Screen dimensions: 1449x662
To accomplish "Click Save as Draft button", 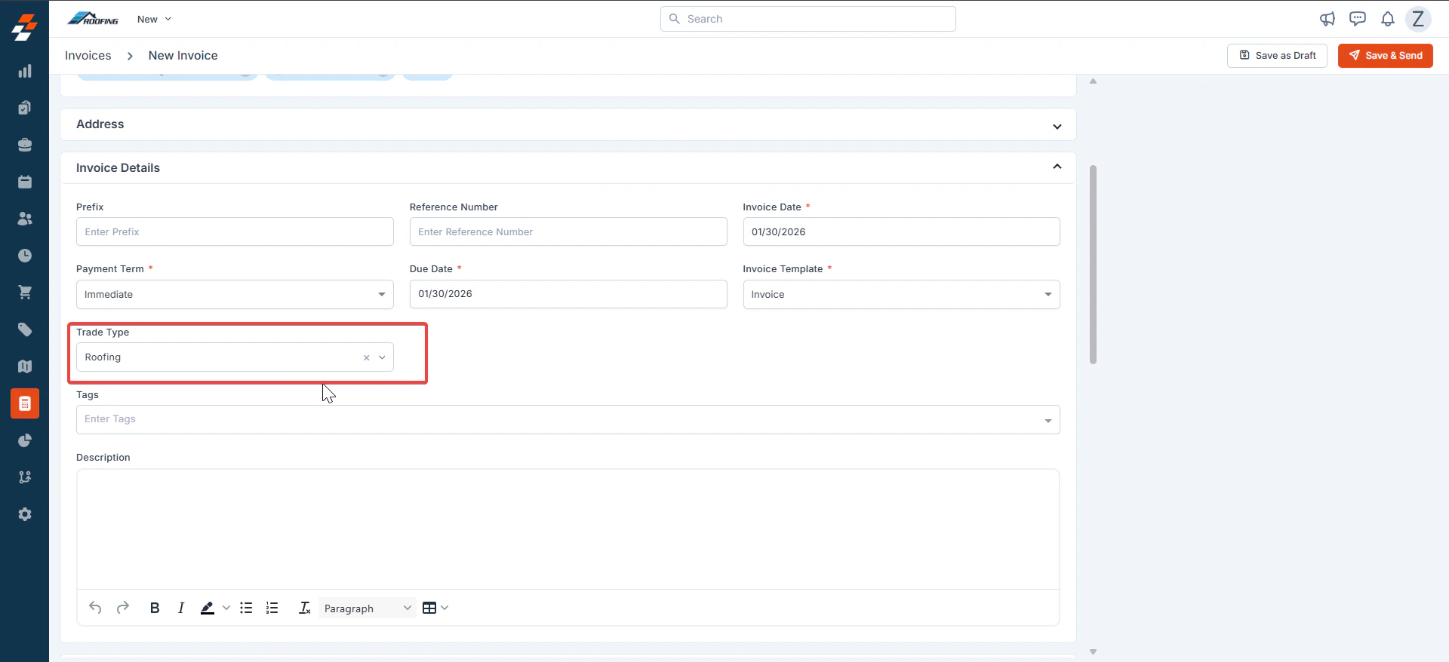I will tap(1277, 55).
